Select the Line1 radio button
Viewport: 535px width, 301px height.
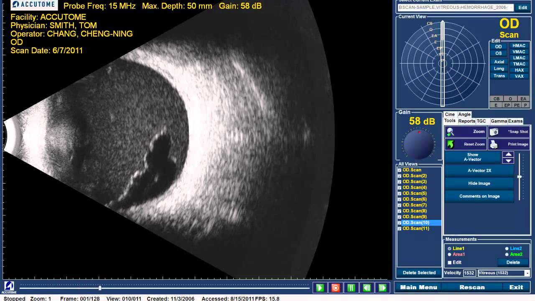[449, 249]
